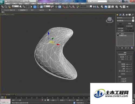Open the MAXScript menu
Image resolution: width=135 pixels, height=104 pixels.
pyautogui.click(x=74, y=4)
